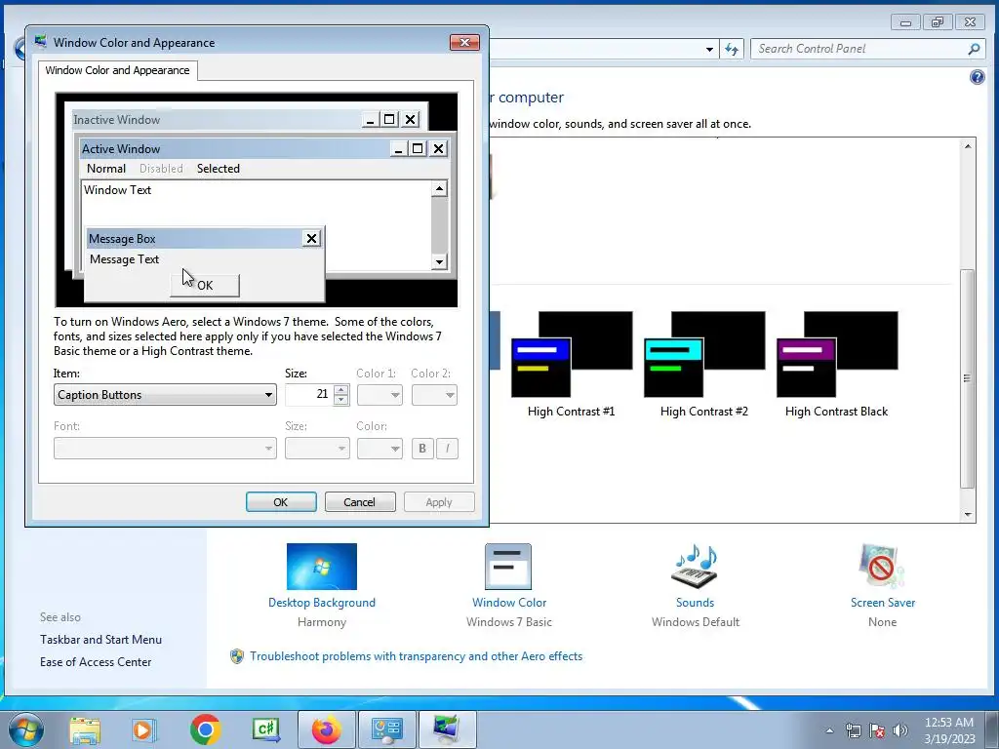Switch to the Personalization monitor taskbar button

447,729
